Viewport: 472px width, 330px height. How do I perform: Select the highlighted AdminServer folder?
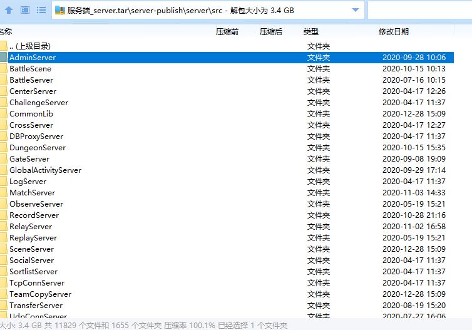tap(33, 58)
